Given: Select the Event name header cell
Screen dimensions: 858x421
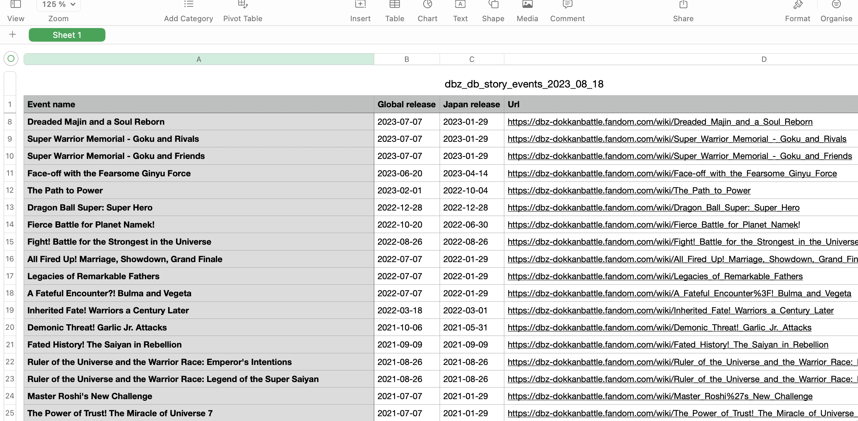Looking at the screenshot, I should 199,104.
